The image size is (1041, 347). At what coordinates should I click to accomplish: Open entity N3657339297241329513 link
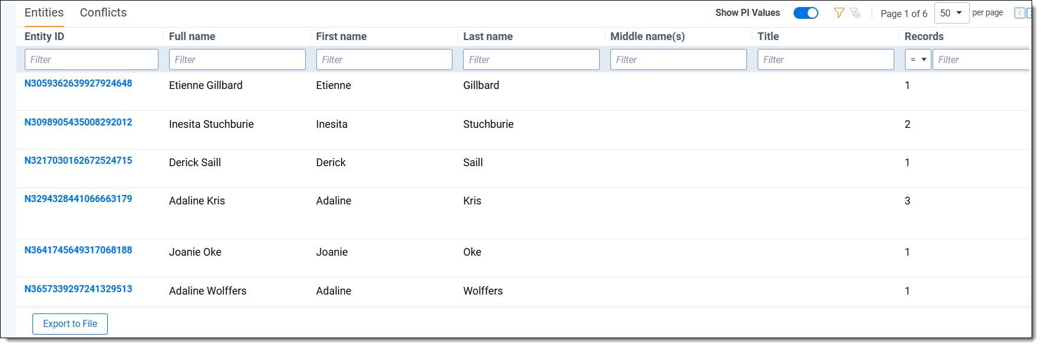(x=78, y=289)
